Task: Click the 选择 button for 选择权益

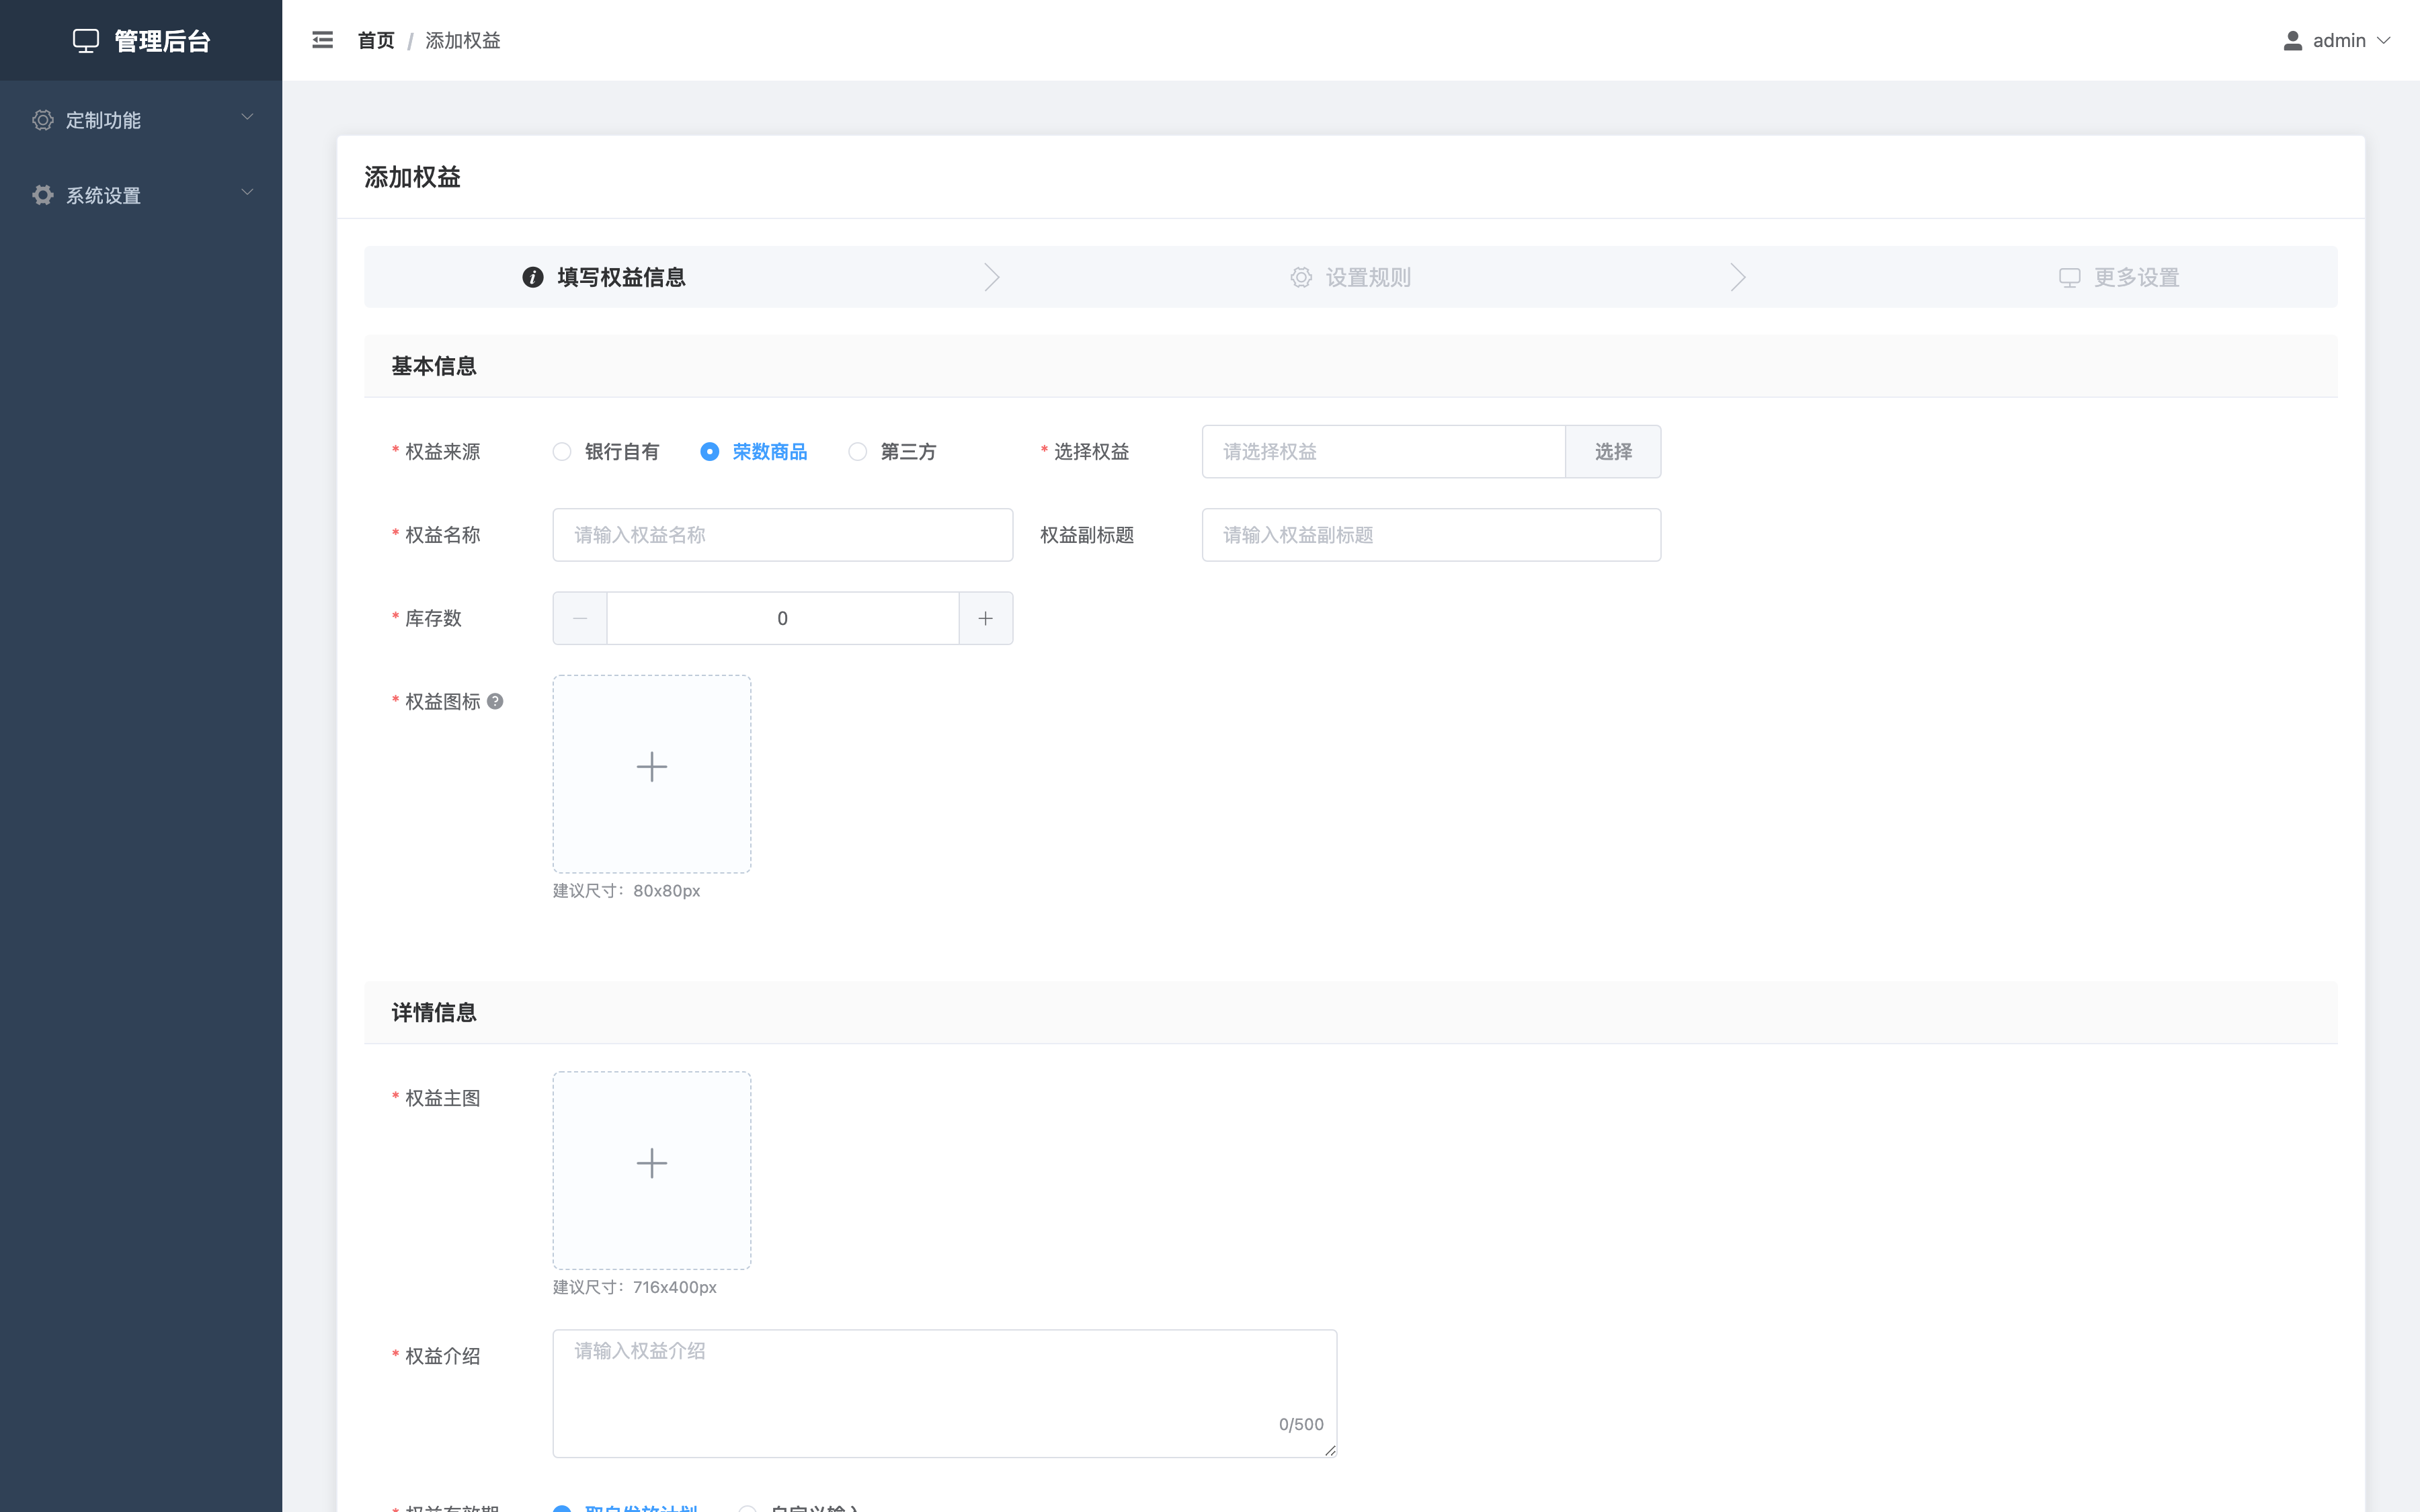Action: tap(1613, 452)
